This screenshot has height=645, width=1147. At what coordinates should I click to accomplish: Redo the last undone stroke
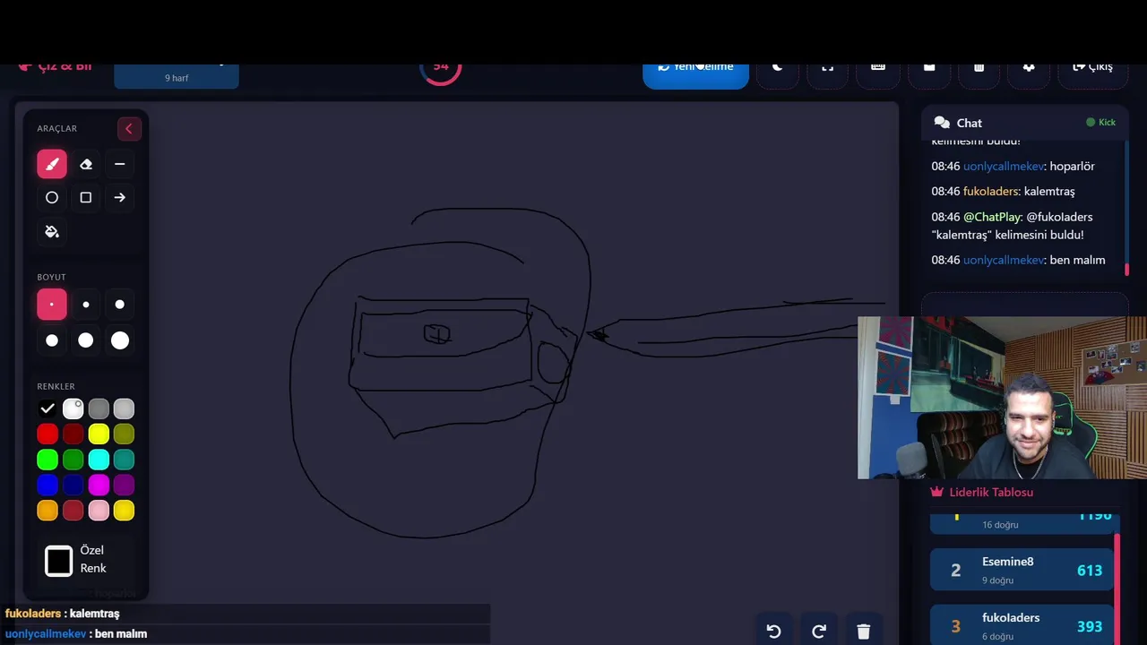[819, 631]
